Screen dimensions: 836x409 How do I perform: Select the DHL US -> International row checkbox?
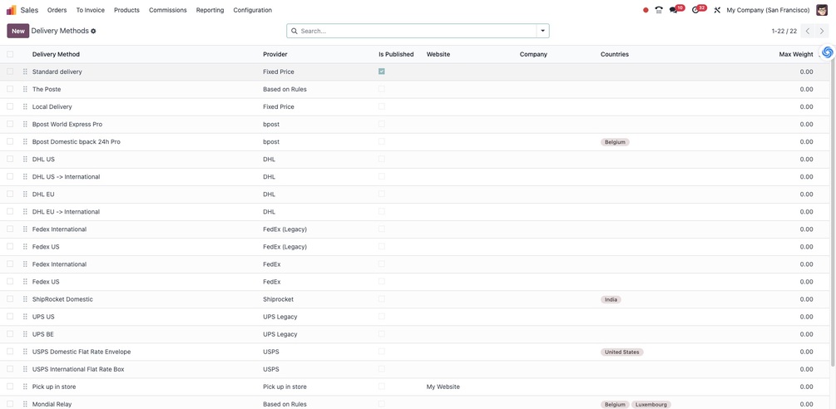pos(10,177)
